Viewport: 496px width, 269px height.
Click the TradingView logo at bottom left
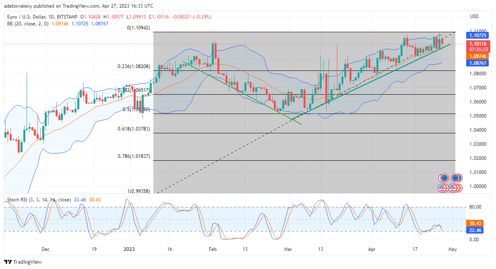pyautogui.click(x=23, y=262)
